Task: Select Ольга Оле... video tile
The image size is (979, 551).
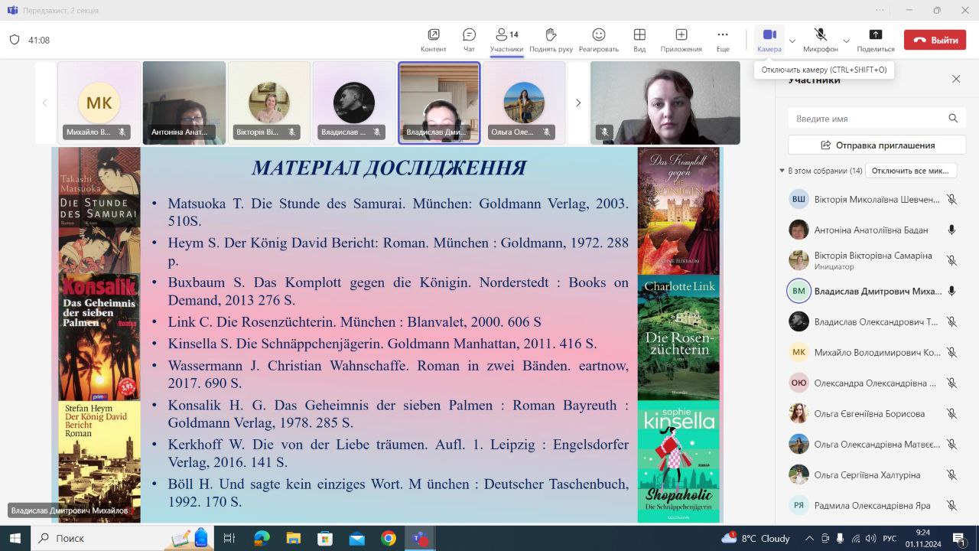Action: [x=524, y=103]
